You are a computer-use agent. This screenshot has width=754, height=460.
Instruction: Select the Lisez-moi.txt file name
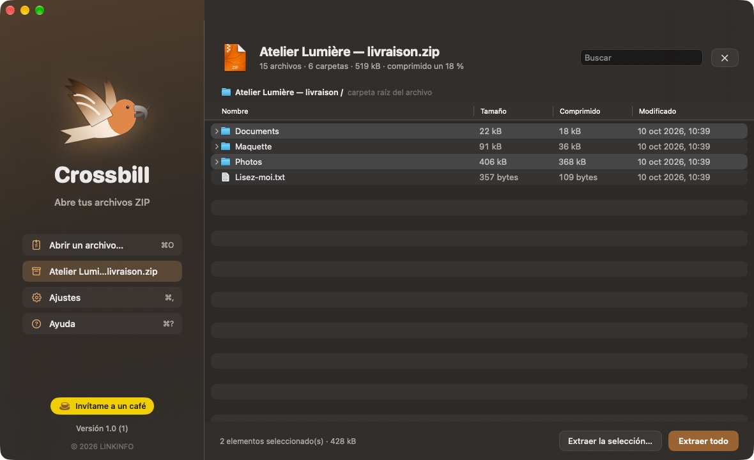(259, 178)
